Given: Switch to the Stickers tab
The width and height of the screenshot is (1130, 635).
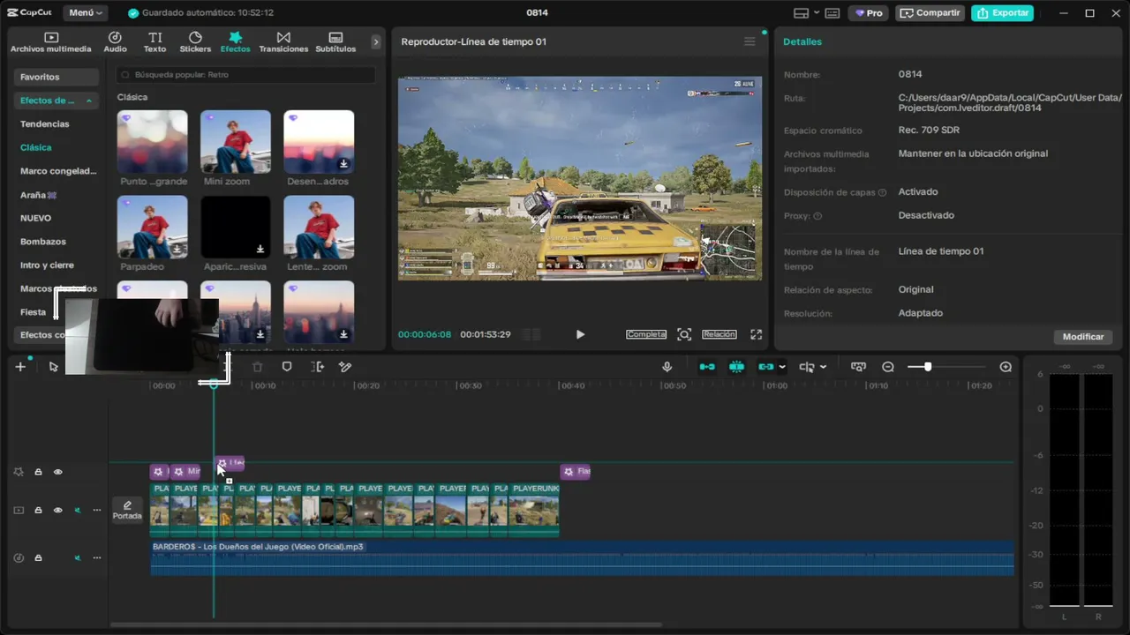Looking at the screenshot, I should (195, 42).
